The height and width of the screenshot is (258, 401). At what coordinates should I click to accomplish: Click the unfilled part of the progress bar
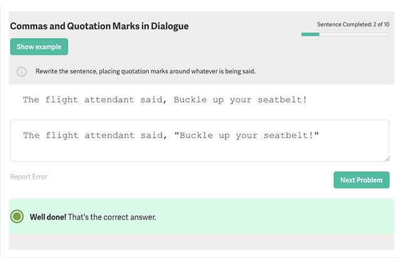pos(354,34)
